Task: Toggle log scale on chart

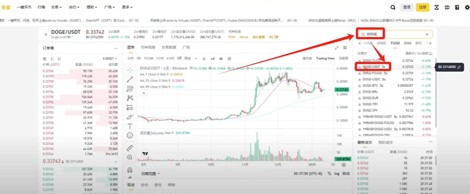Action: pyautogui.click(x=337, y=173)
